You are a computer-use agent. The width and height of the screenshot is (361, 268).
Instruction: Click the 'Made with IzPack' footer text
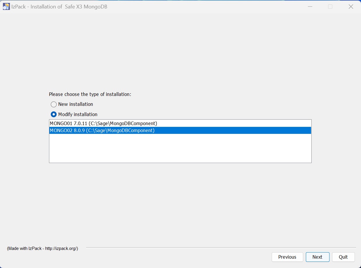43,248
